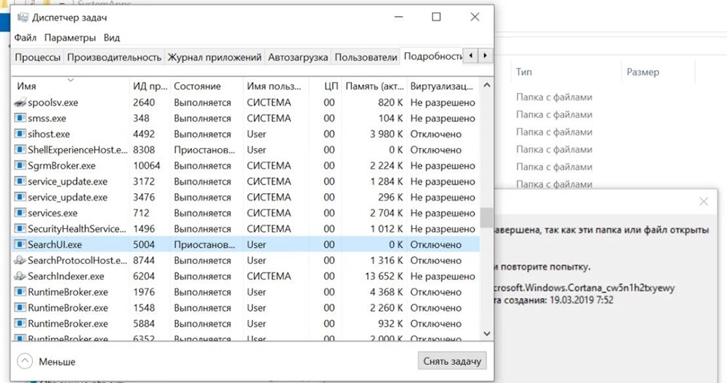Collapse view with the Меньше chevron
The height and width of the screenshot is (383, 727).
click(x=25, y=360)
